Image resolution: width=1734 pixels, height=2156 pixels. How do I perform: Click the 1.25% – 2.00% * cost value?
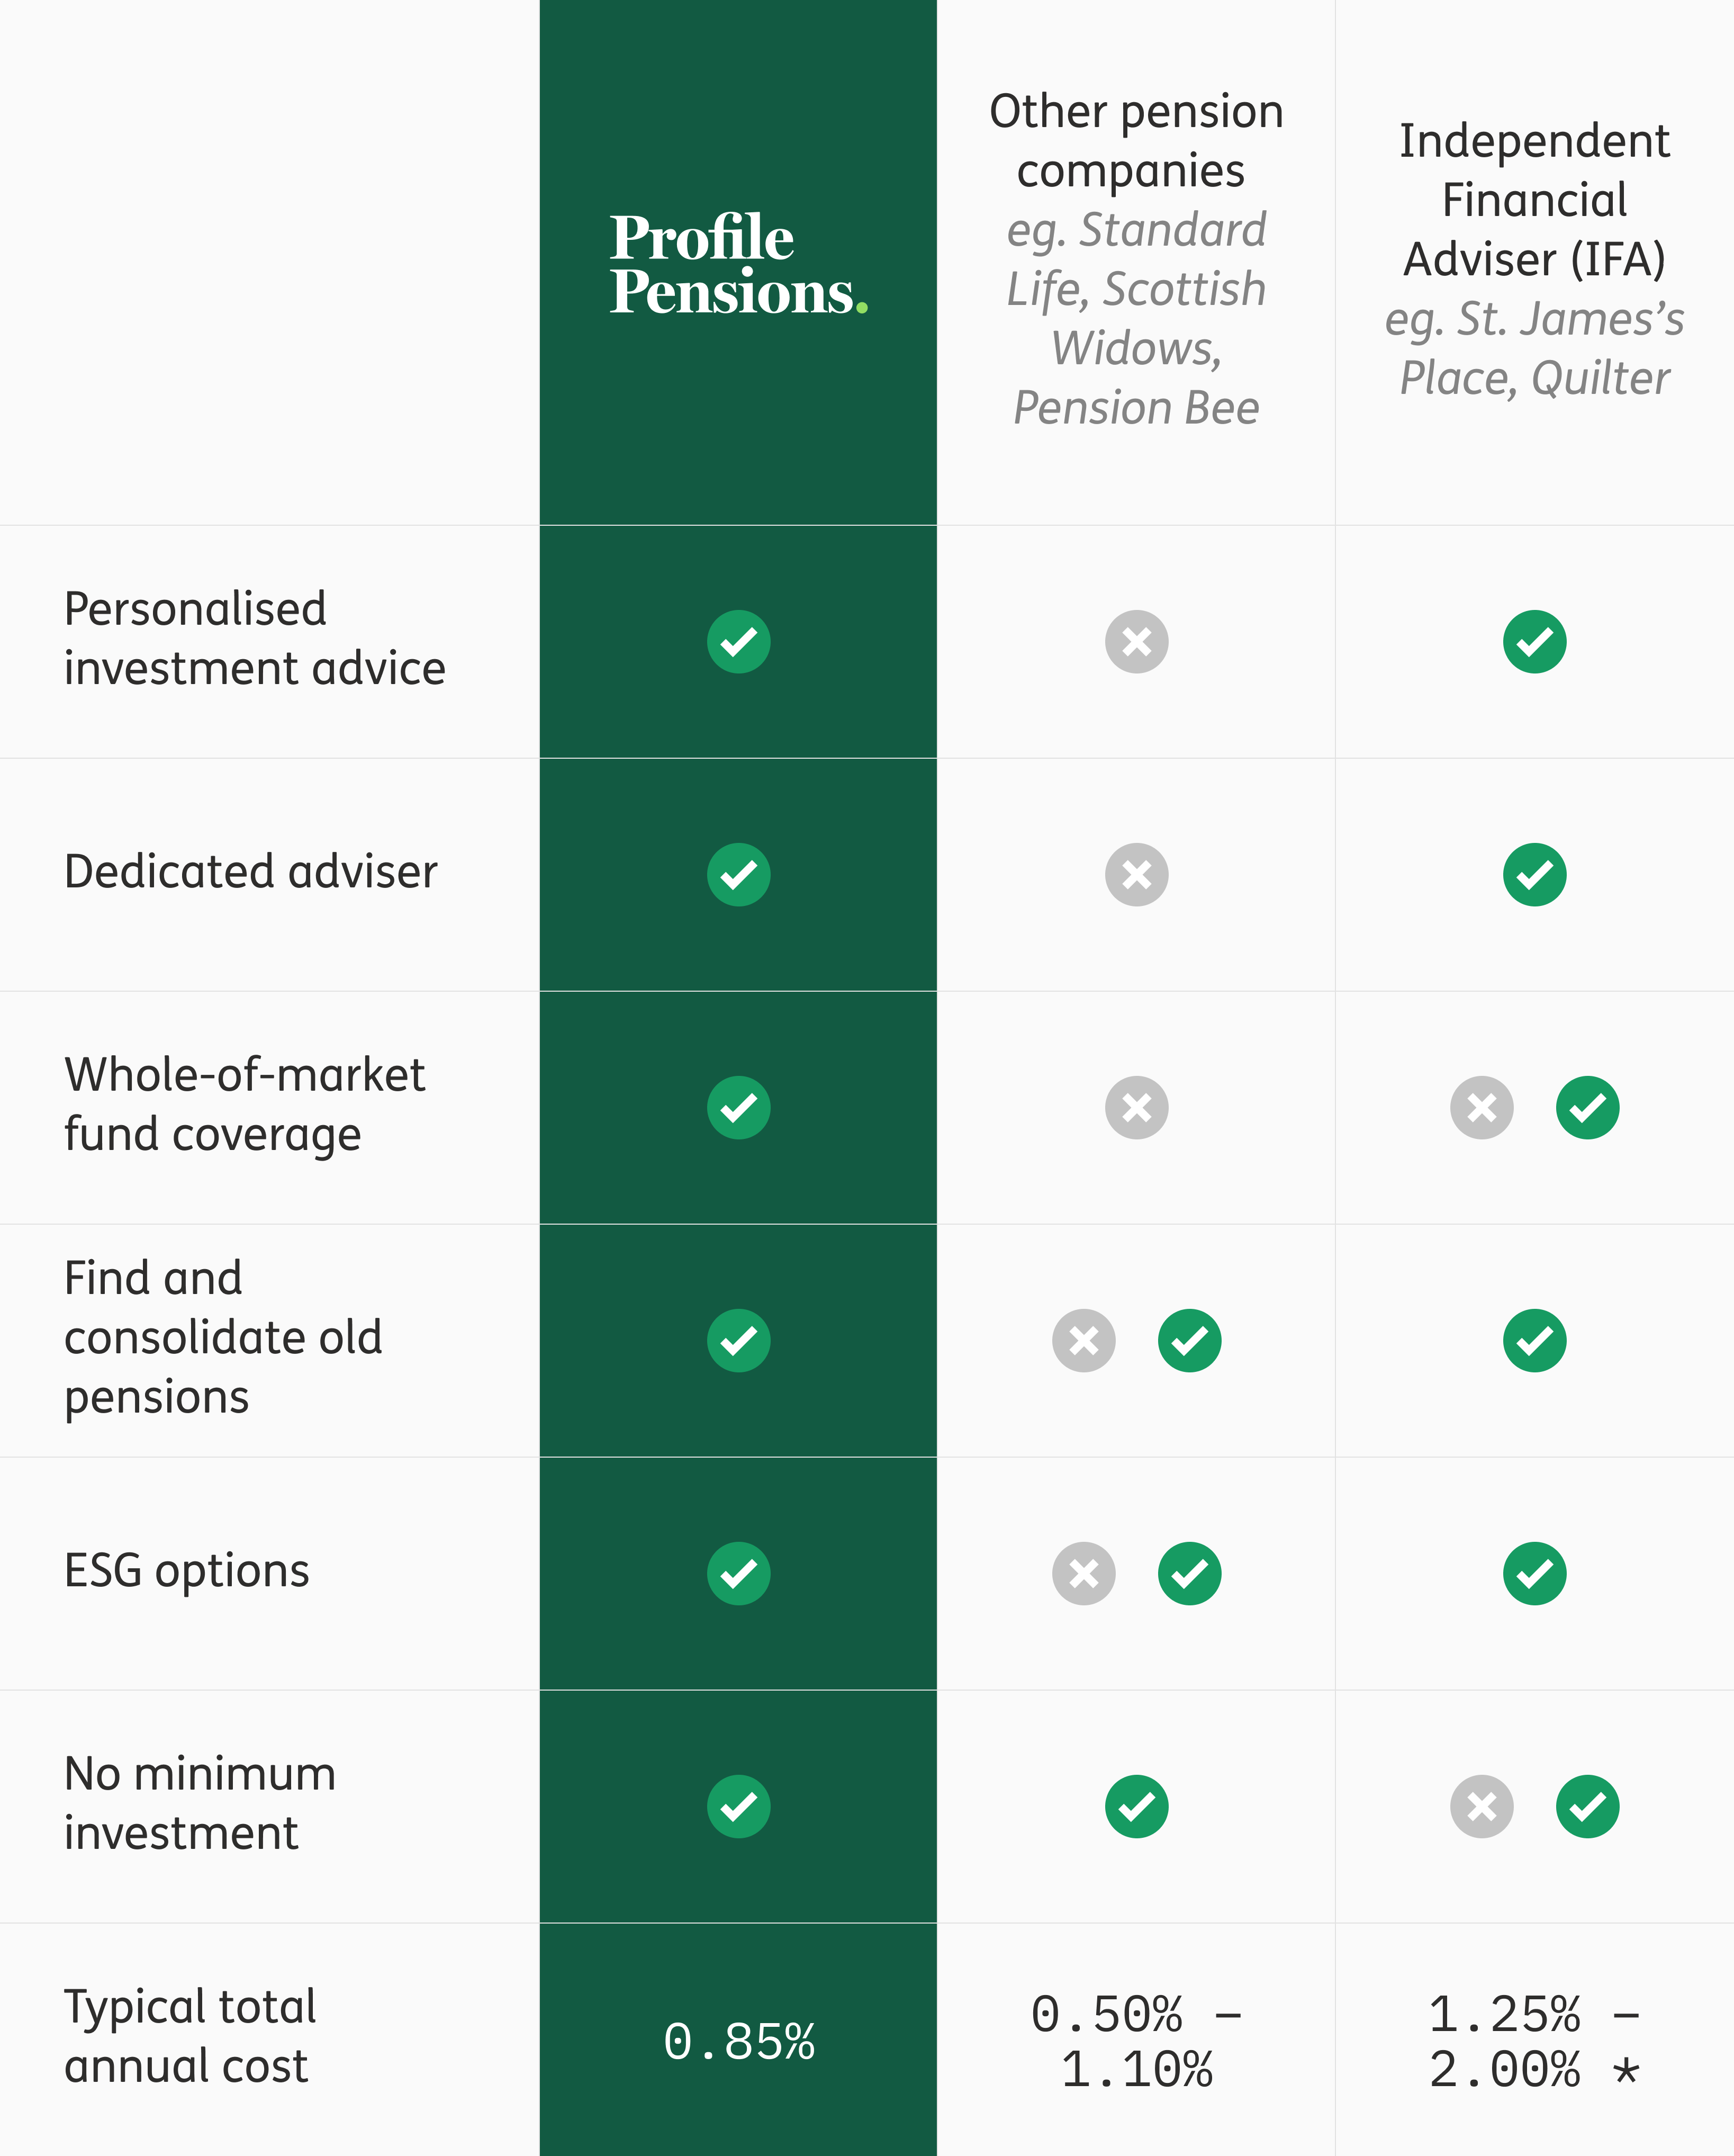tap(1534, 2041)
